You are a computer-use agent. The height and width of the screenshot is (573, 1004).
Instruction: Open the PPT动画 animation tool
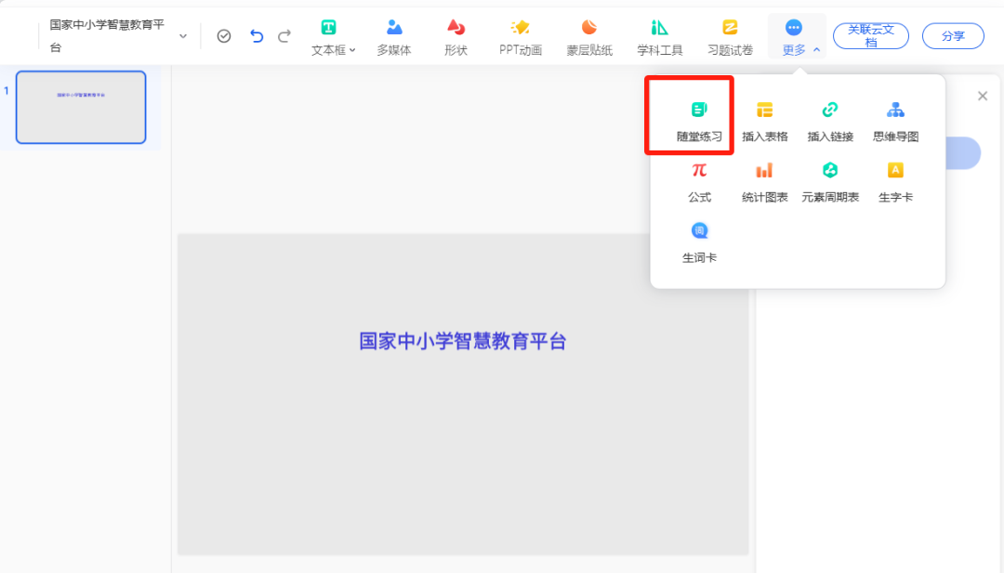click(x=520, y=37)
